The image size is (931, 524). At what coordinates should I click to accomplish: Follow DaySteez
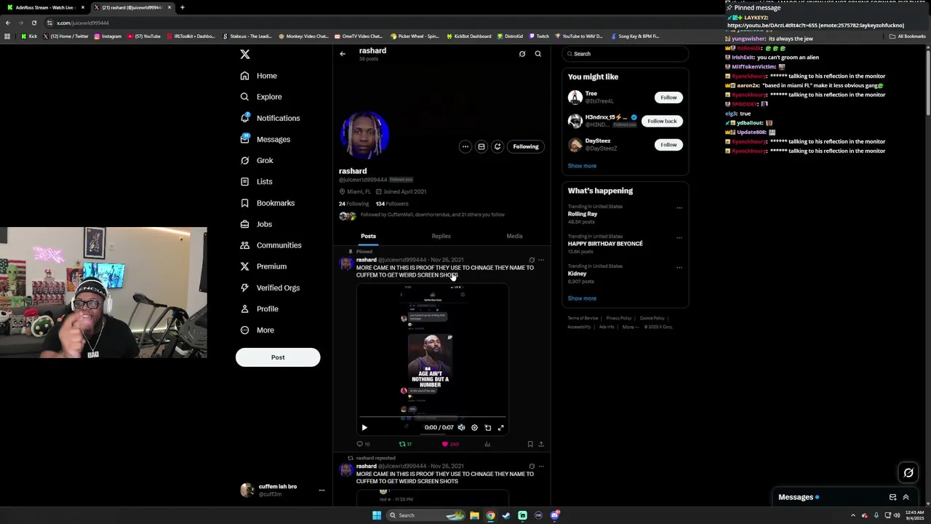668,145
